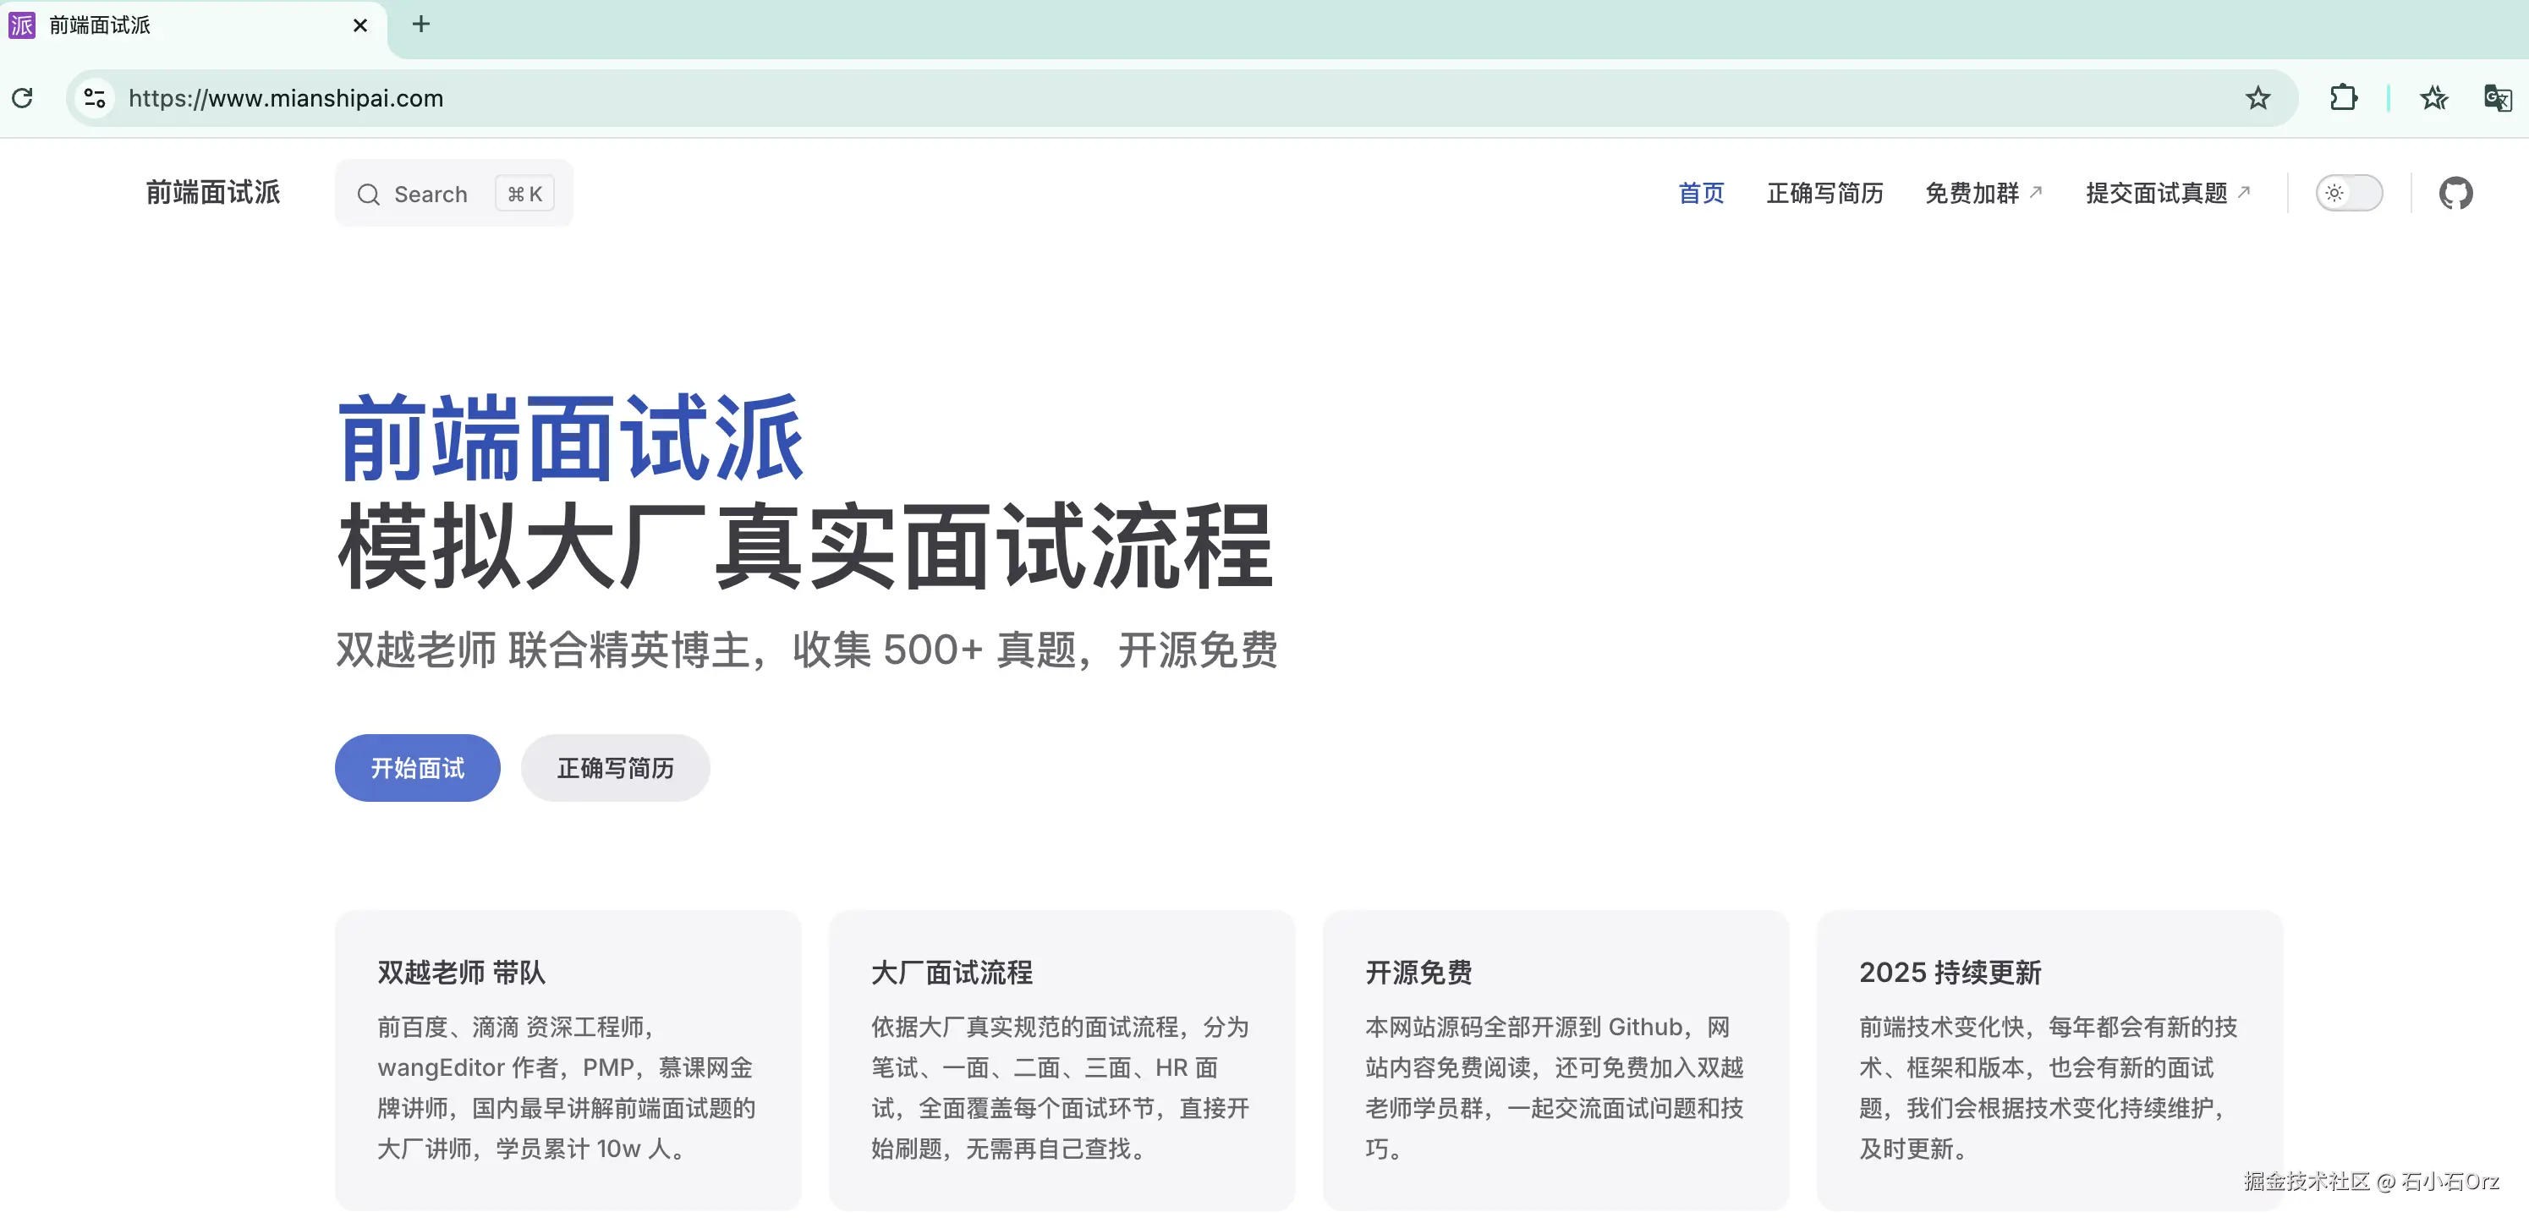Click the 前端面试派 site logo title
Viewport: 2529px width, 1223px height.
click(x=213, y=192)
